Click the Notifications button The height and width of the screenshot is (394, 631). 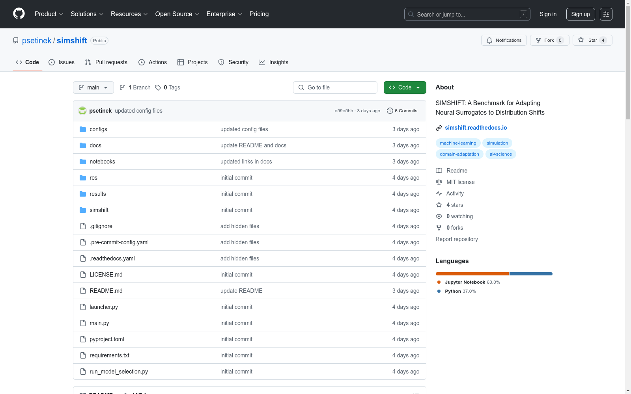click(504, 40)
